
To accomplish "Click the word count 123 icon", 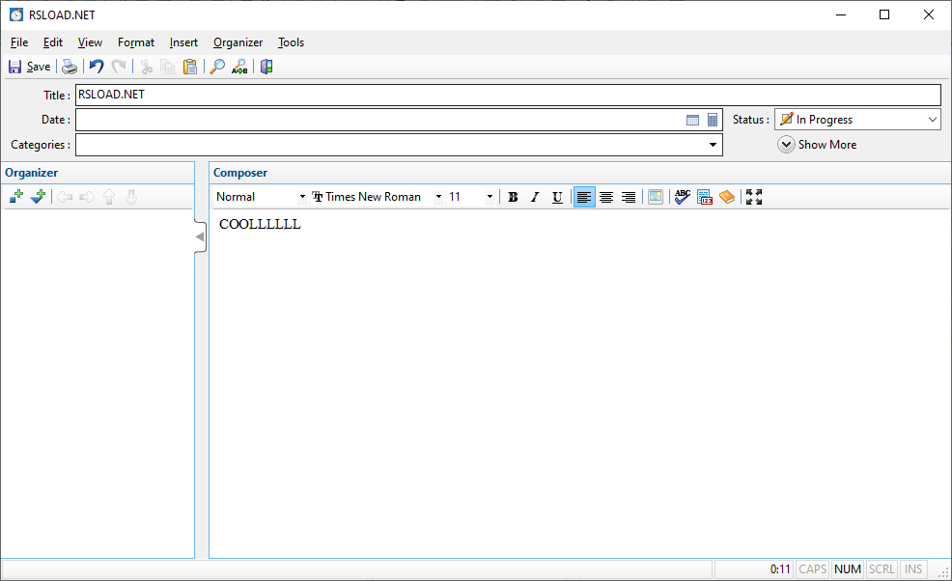I will (705, 197).
